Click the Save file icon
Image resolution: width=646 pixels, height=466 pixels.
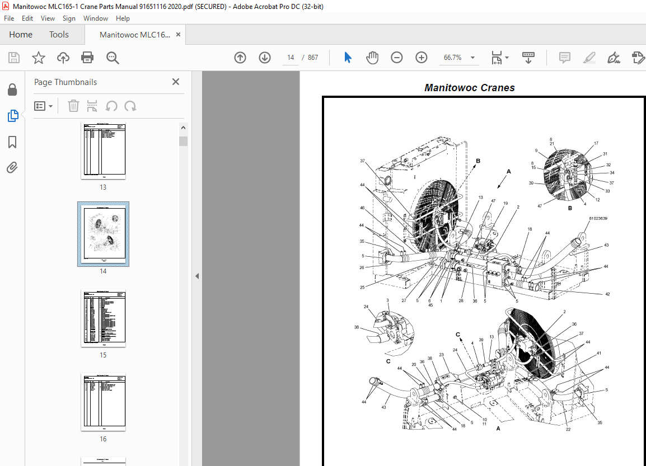(x=14, y=58)
